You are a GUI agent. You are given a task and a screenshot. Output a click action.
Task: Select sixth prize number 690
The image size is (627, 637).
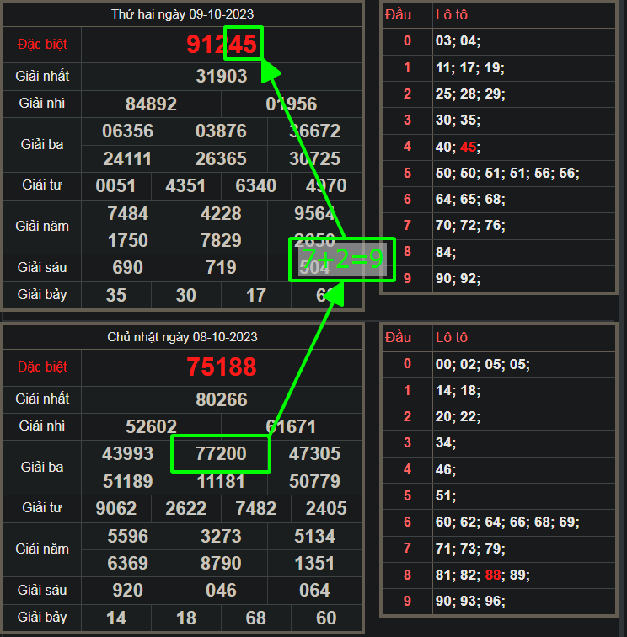click(127, 268)
